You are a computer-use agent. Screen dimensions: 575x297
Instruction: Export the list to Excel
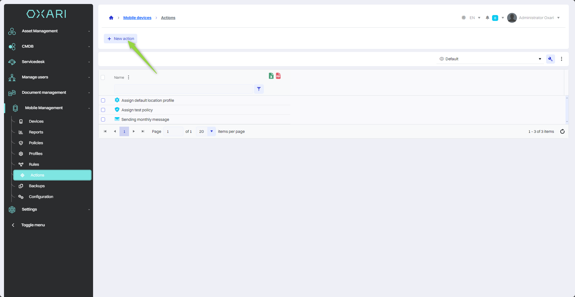coord(271,76)
